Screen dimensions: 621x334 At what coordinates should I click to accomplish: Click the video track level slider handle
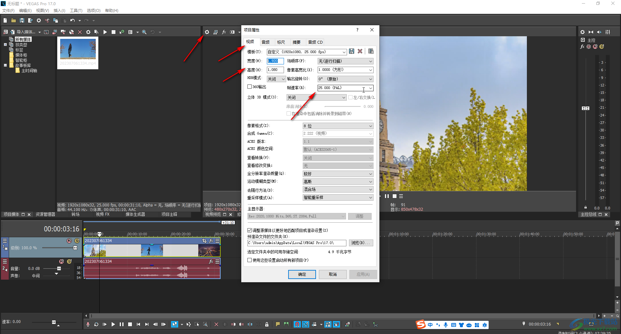[75, 248]
